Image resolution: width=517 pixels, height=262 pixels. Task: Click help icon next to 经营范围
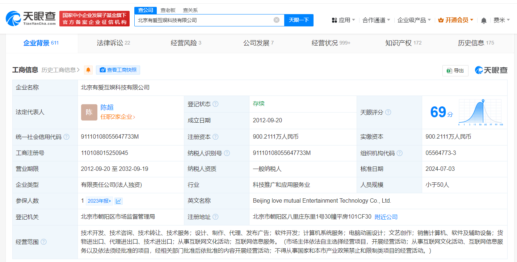[x=43, y=242]
